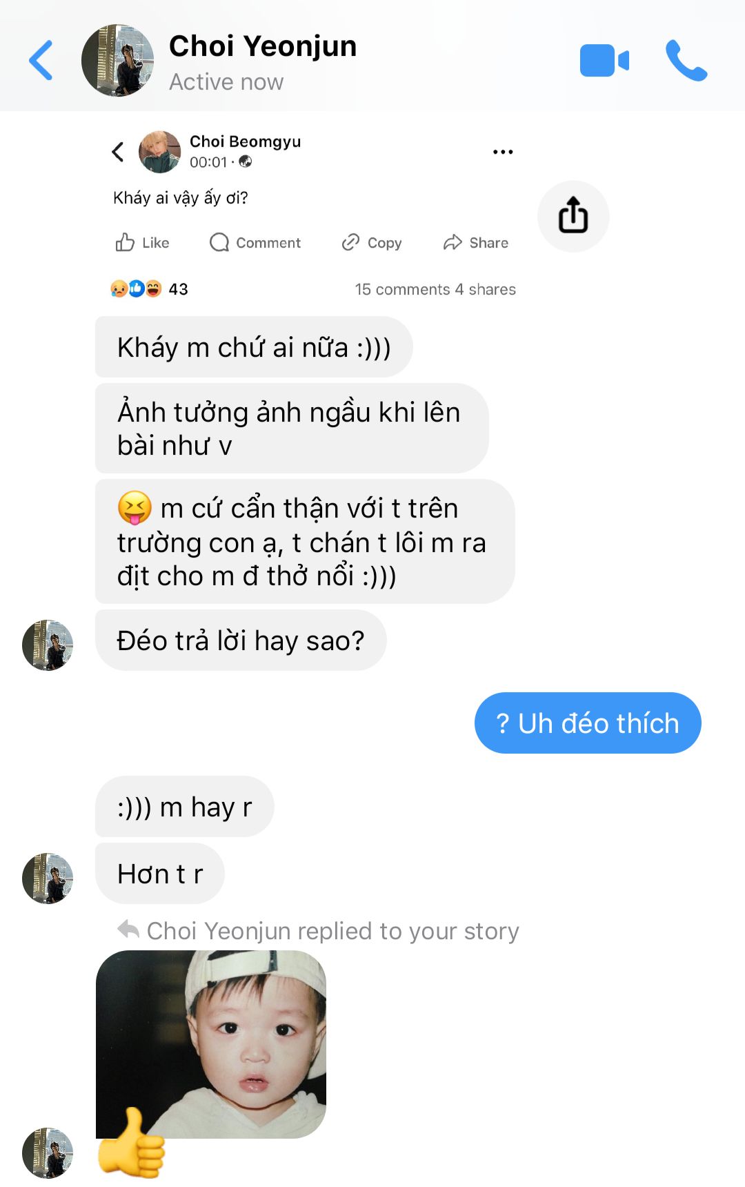Start a voice call using the phone icon

[686, 61]
